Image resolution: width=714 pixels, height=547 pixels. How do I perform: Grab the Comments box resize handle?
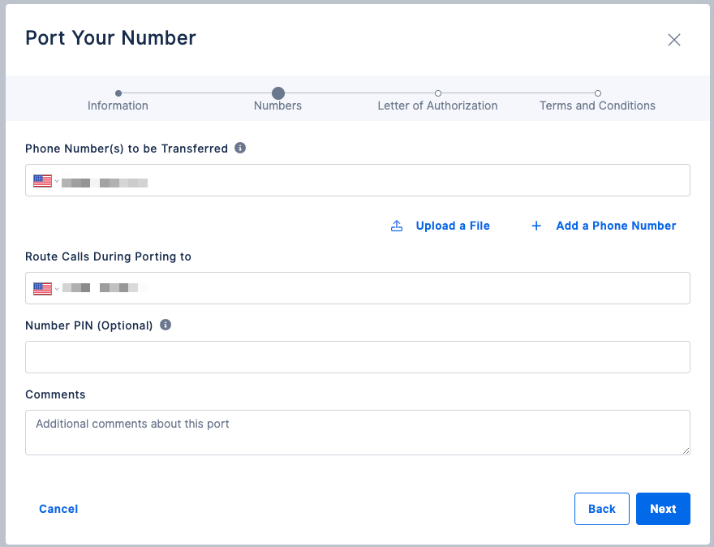click(686, 450)
